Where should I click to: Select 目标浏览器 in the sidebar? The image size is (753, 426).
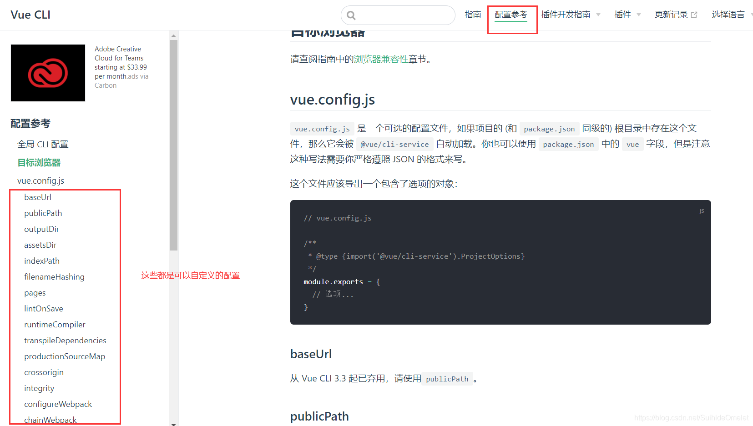tap(39, 162)
